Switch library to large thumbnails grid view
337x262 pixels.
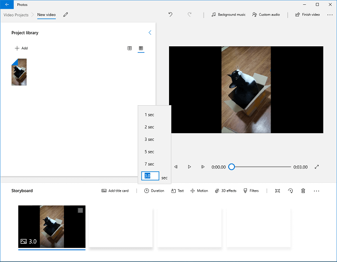(130, 48)
